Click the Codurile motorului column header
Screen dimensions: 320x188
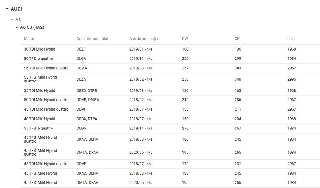click(92, 39)
